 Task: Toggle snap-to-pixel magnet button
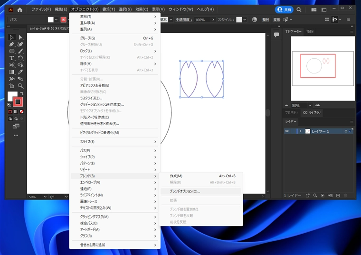(334, 19)
